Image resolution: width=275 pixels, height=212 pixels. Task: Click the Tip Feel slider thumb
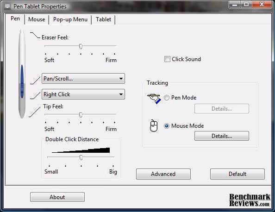(x=81, y=115)
